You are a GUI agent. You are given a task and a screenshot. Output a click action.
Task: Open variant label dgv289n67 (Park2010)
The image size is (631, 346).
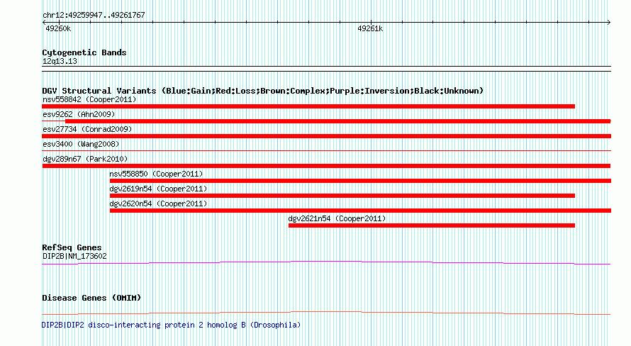85,160
